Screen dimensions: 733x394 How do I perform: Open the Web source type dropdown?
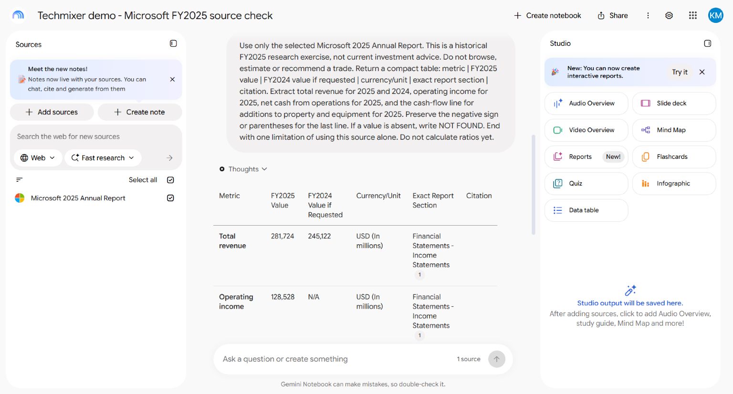38,158
